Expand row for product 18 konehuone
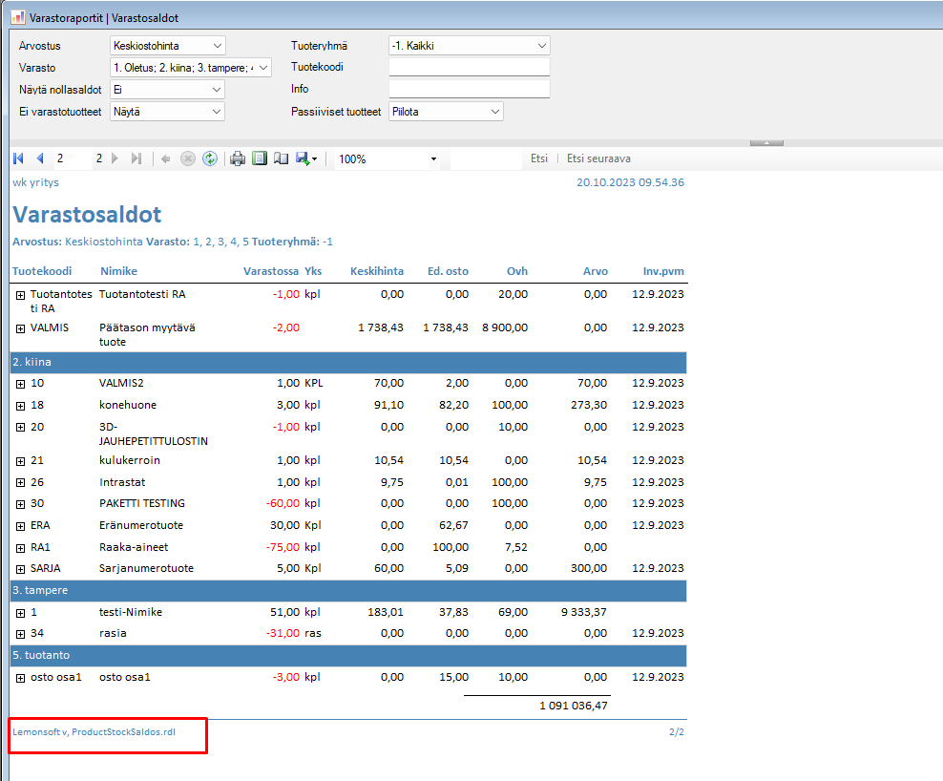This screenshot has width=943, height=781. [x=20, y=405]
